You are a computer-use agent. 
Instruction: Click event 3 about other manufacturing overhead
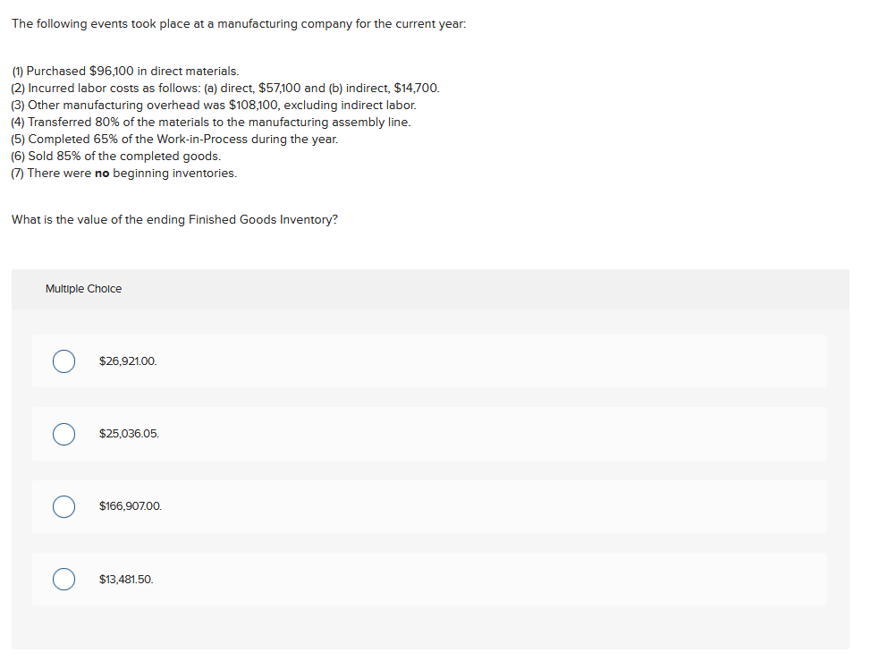214,105
